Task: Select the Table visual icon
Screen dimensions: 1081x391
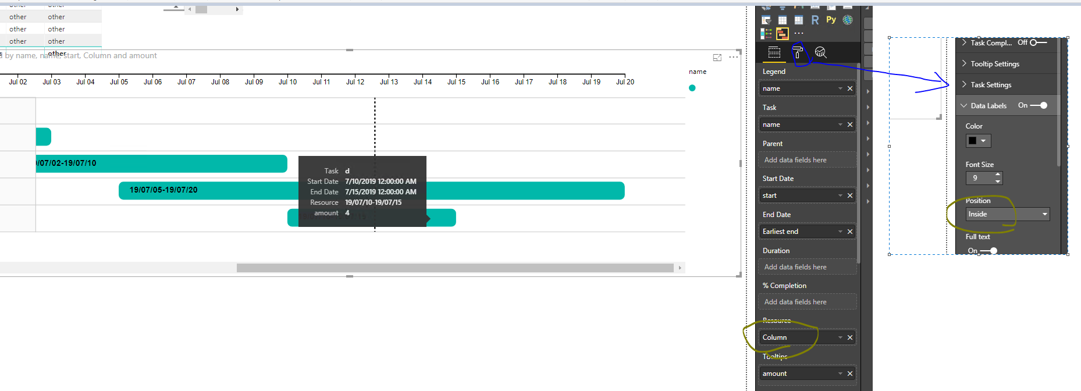Action: pyautogui.click(x=783, y=20)
